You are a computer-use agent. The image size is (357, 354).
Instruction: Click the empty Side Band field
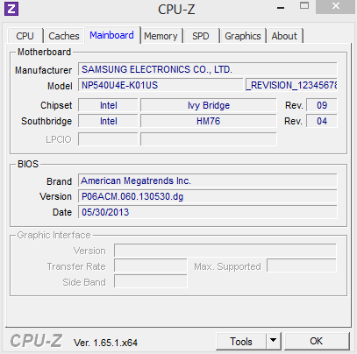click(x=151, y=281)
